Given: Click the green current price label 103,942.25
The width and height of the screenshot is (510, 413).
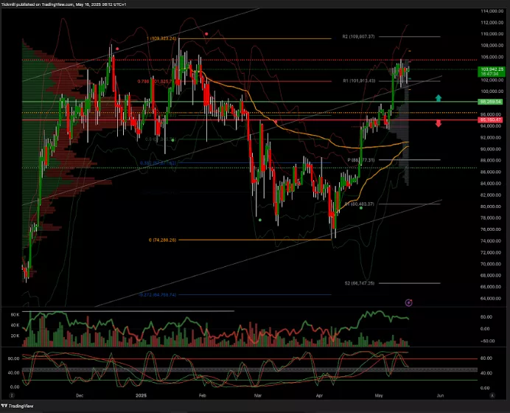Looking at the screenshot, I should tap(491, 69).
